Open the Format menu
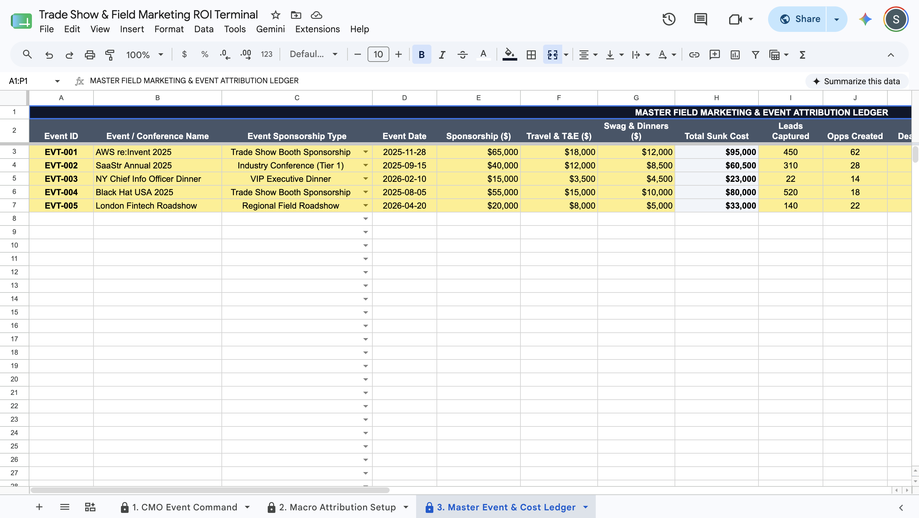 (169, 29)
